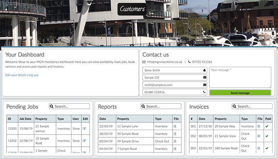Click job ID 12203 cell
Screen dimensions: 278x159
coord(12,128)
